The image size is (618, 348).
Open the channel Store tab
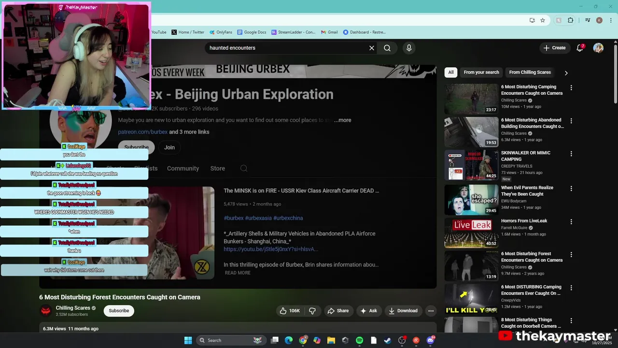tap(218, 168)
